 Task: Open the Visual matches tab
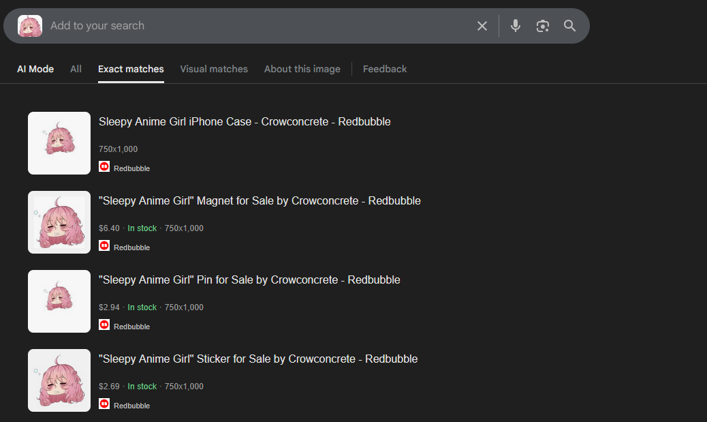tap(214, 69)
